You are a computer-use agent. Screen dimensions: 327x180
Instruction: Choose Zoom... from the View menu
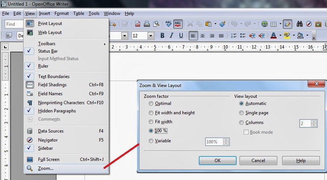[x=66, y=168]
